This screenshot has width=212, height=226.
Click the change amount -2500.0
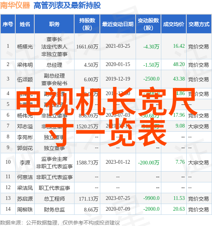151,79
